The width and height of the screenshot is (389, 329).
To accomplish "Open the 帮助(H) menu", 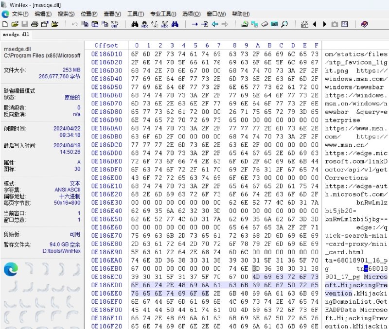I will [241, 14].
